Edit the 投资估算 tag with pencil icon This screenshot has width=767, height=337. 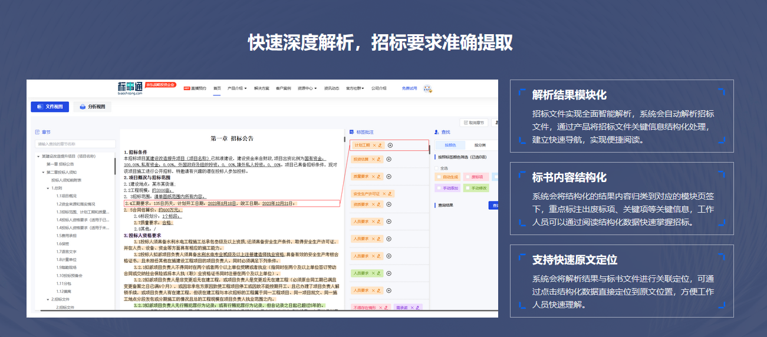(380, 159)
